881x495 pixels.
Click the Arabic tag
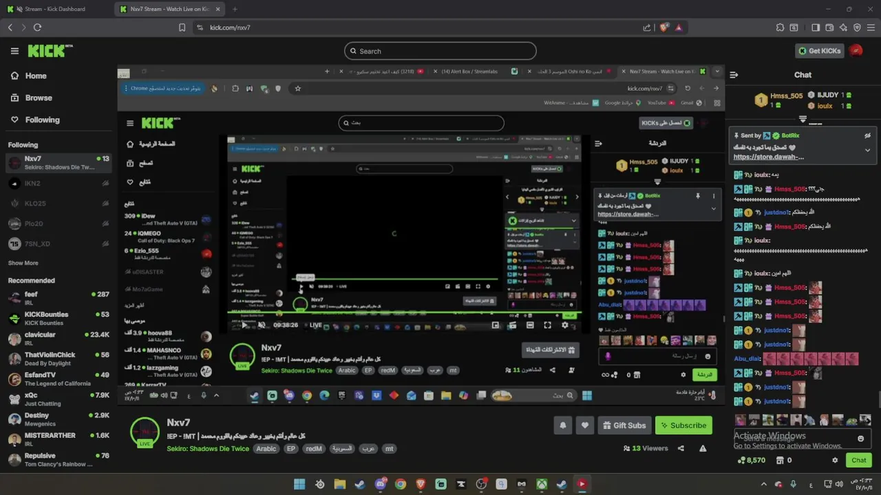coord(266,449)
